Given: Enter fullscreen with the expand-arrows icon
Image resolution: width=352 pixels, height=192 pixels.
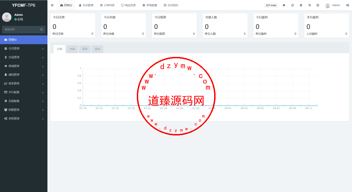Looking at the screenshot, I should click(x=318, y=5).
